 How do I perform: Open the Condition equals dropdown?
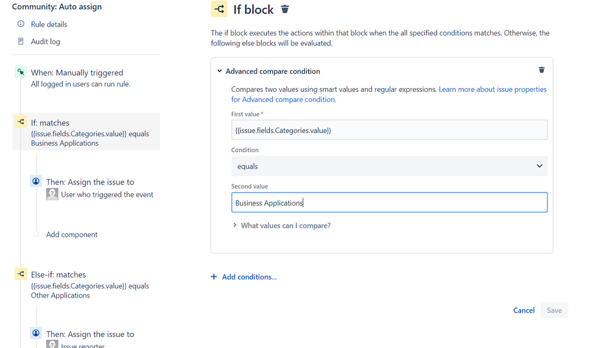[x=389, y=166]
